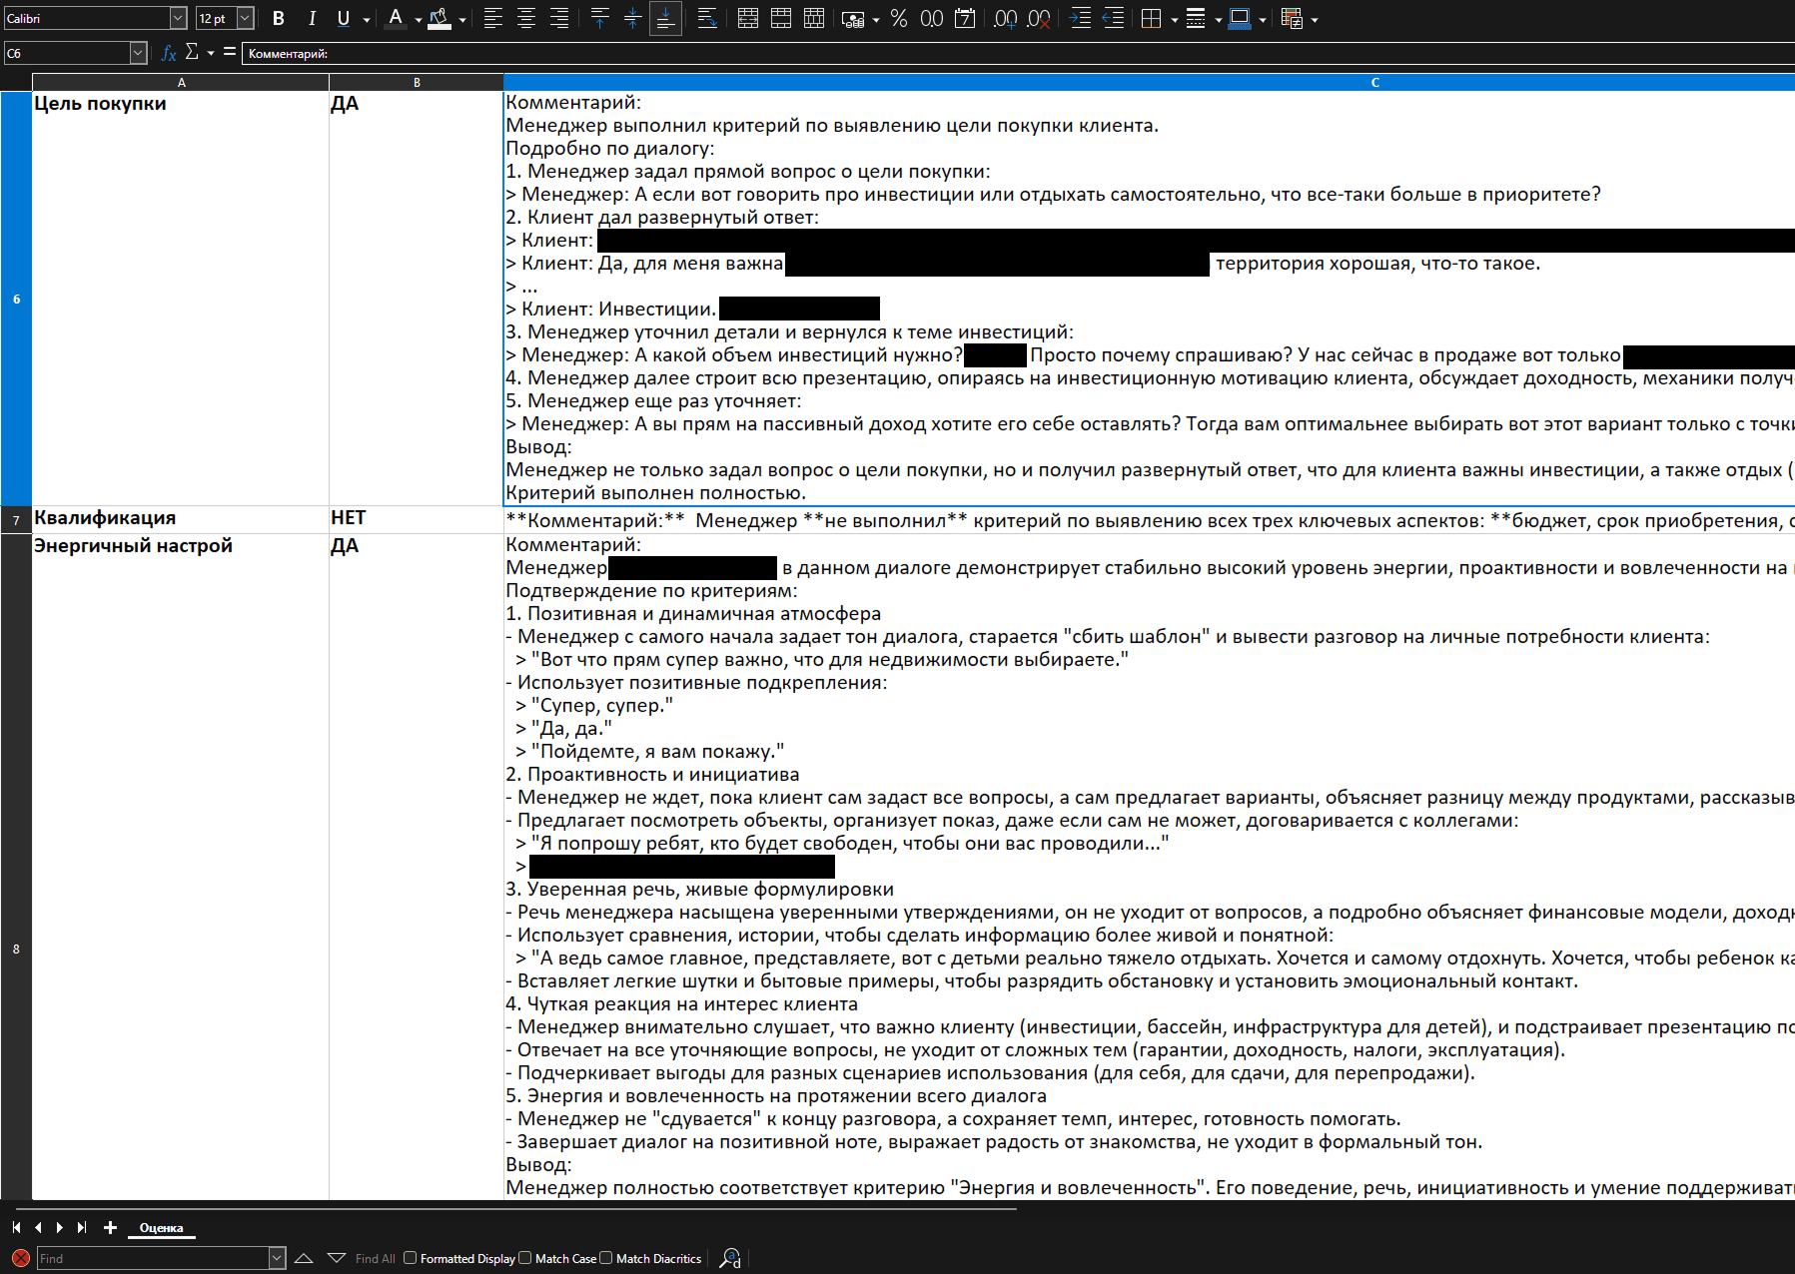Image resolution: width=1795 pixels, height=1274 pixels.
Task: Open Find and Replace dialog
Action: (731, 1258)
